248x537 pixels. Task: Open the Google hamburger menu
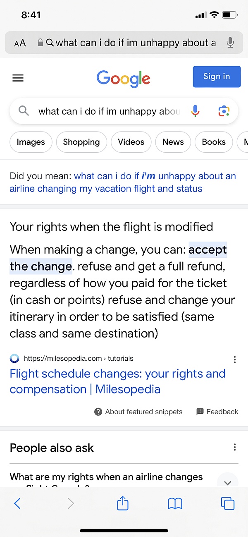click(18, 78)
